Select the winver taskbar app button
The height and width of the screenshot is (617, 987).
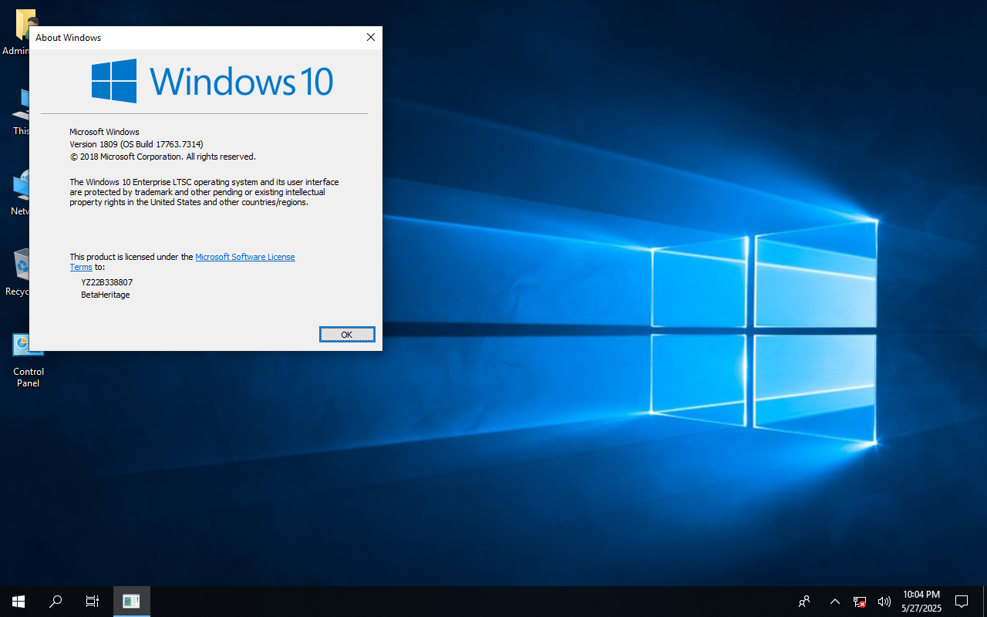pyautogui.click(x=132, y=602)
